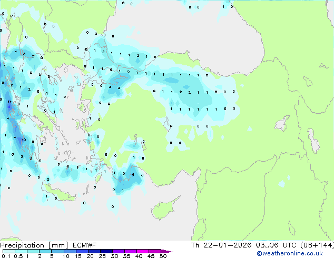Click the '[mm]' unit label

tap(58, 245)
